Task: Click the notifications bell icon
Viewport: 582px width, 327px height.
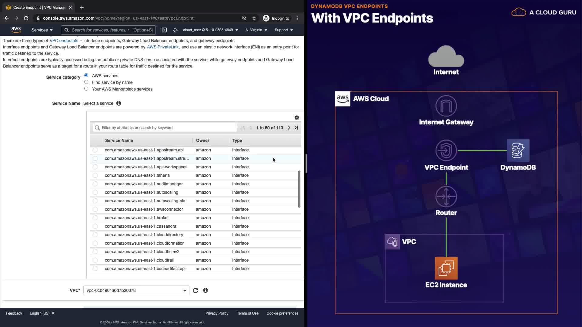Action: coord(175,30)
